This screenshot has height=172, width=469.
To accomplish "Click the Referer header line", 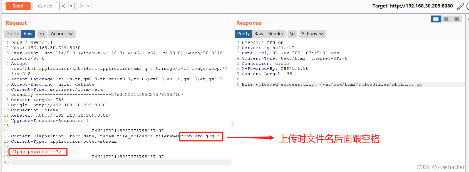I will [x=61, y=115].
